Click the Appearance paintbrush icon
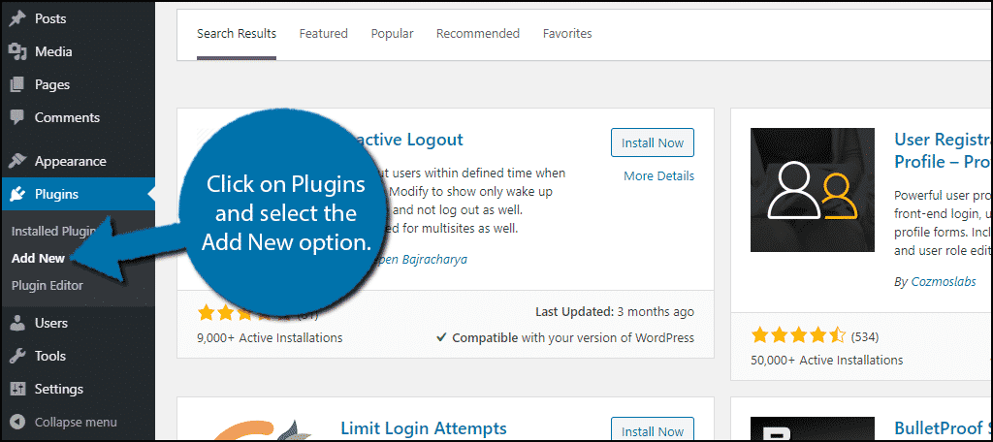The width and height of the screenshot is (993, 442). (17, 161)
